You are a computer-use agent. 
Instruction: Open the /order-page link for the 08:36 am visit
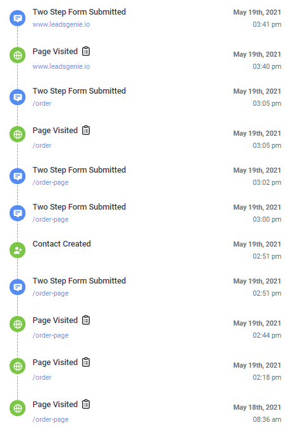click(50, 419)
